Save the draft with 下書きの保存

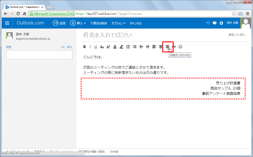(x=99, y=23)
